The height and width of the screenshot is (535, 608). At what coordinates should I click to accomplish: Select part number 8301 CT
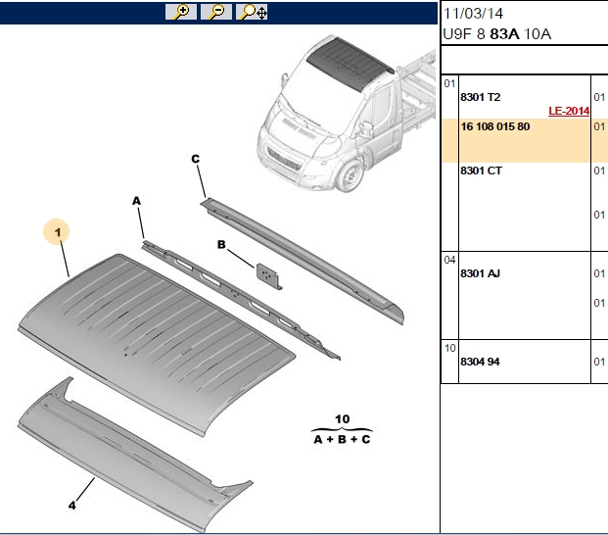coord(481,170)
